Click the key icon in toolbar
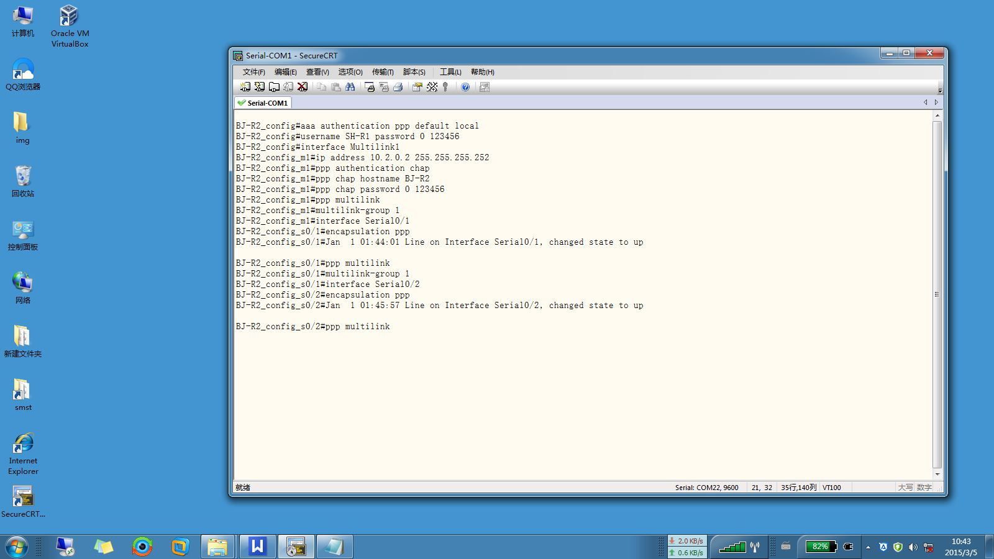 click(445, 87)
